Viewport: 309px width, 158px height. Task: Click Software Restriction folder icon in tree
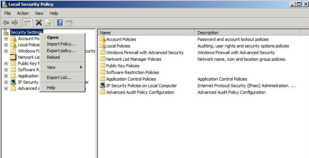coord(13,70)
